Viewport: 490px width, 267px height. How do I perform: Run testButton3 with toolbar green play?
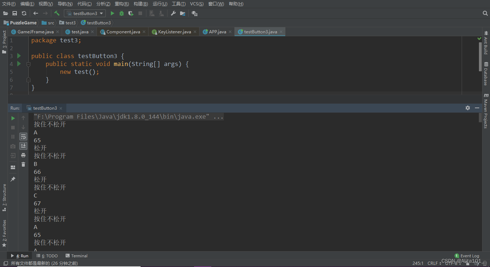pyautogui.click(x=112, y=13)
